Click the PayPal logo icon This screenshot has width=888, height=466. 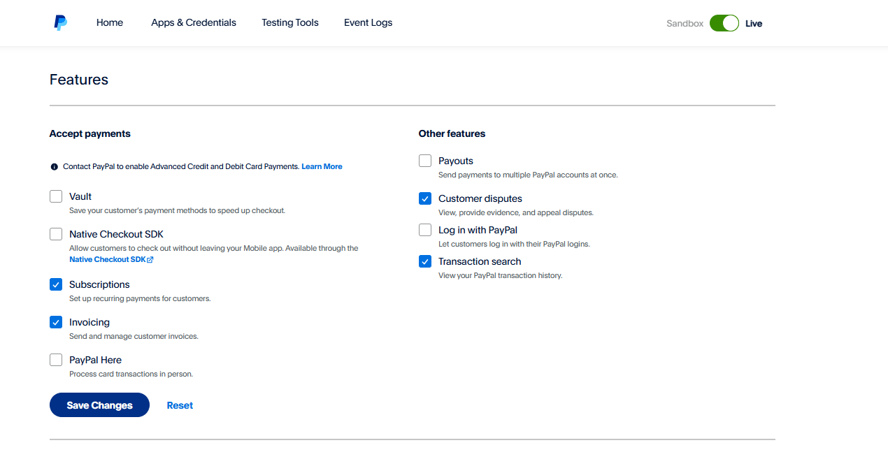pos(61,23)
